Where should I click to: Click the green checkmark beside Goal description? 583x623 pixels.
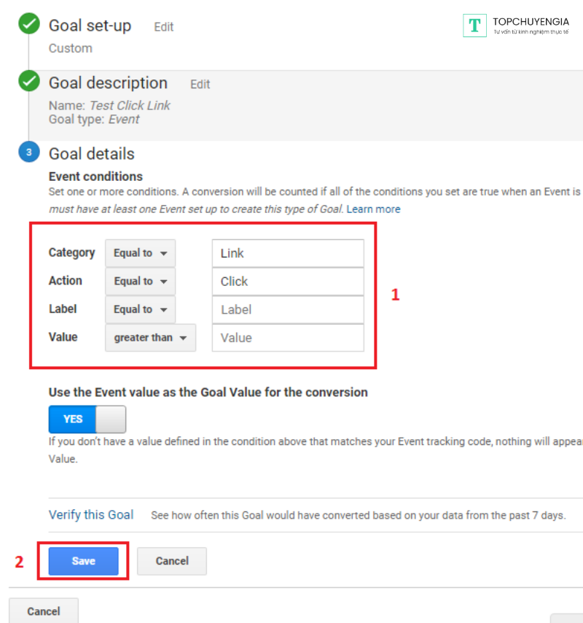[x=29, y=82]
